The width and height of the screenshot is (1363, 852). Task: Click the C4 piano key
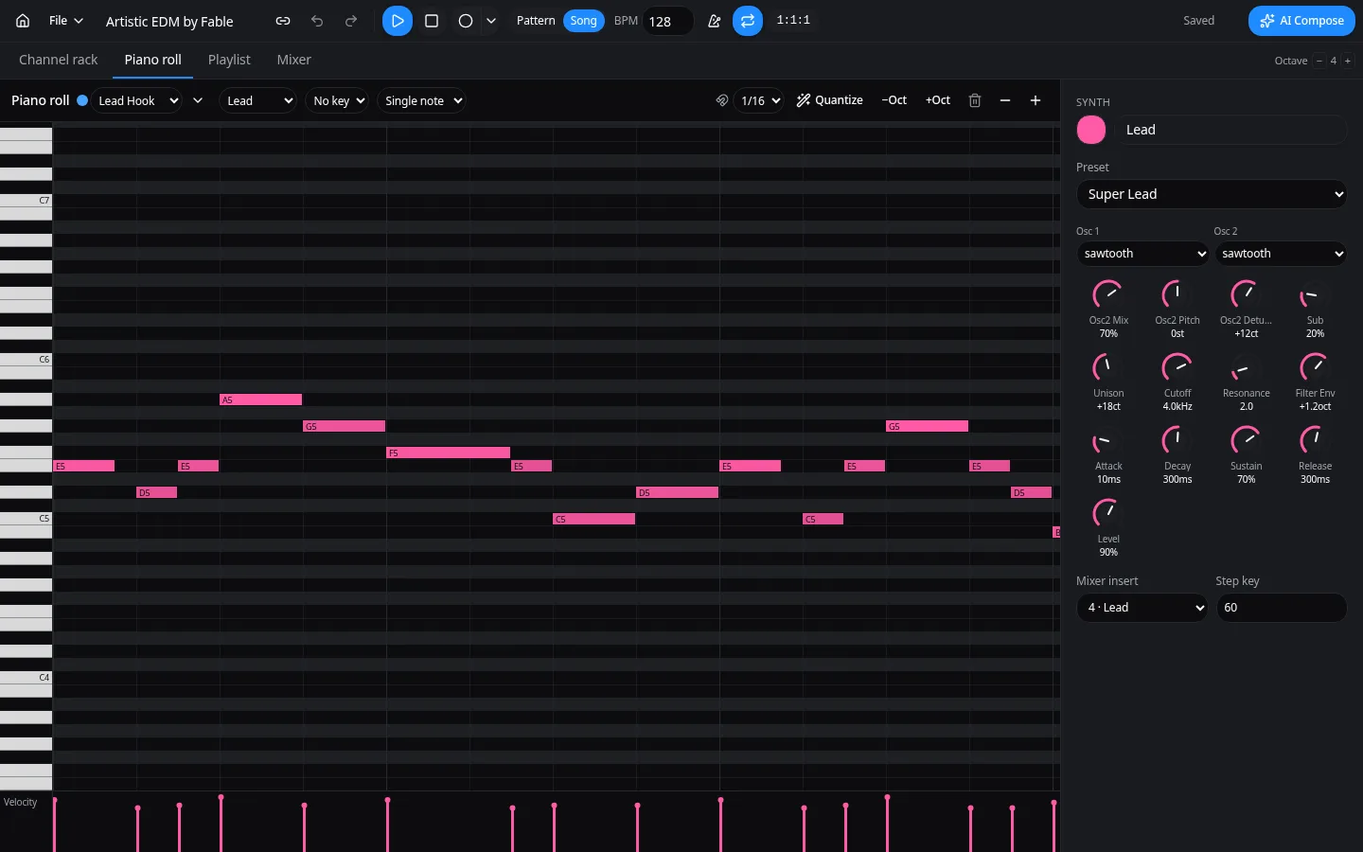26,678
